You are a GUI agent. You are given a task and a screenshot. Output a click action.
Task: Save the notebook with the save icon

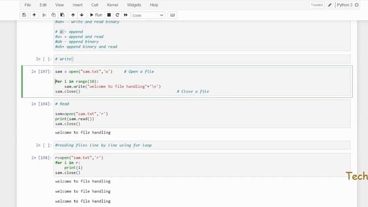(24, 15)
